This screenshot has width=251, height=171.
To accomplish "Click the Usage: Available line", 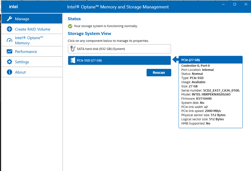I will point(193,82).
